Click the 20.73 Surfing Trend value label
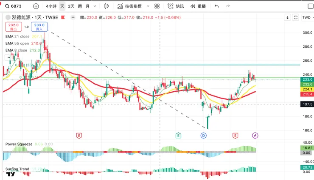Image resolution: width=314 pixels, height=180 pixels. coord(307,167)
